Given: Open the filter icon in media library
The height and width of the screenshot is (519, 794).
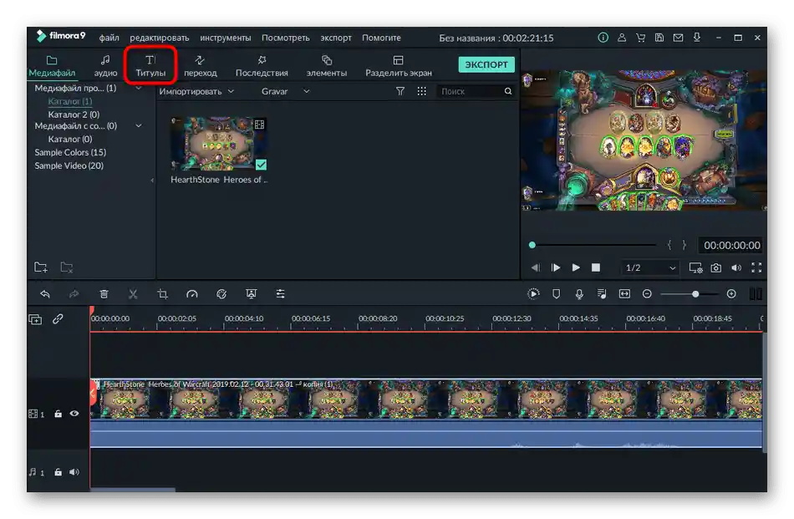Looking at the screenshot, I should tap(400, 91).
